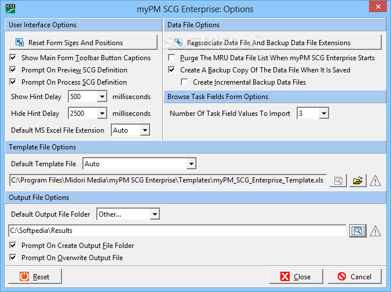Open the template file folder browse icon
This screenshot has height=292, width=391.
click(x=357, y=181)
